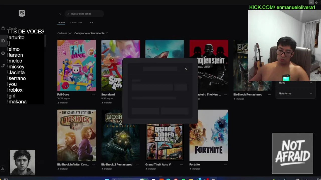The width and height of the screenshot is (321, 180).
Task: Expand the Plataforma filter section
Action: [295, 93]
